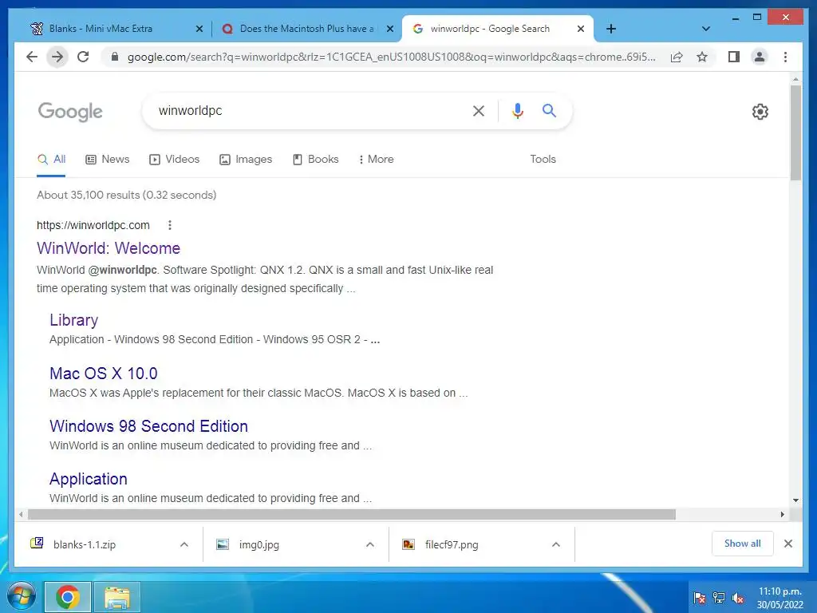Click the horizontal scrollbar thumb
The width and height of the screenshot is (817, 613).
(352, 515)
